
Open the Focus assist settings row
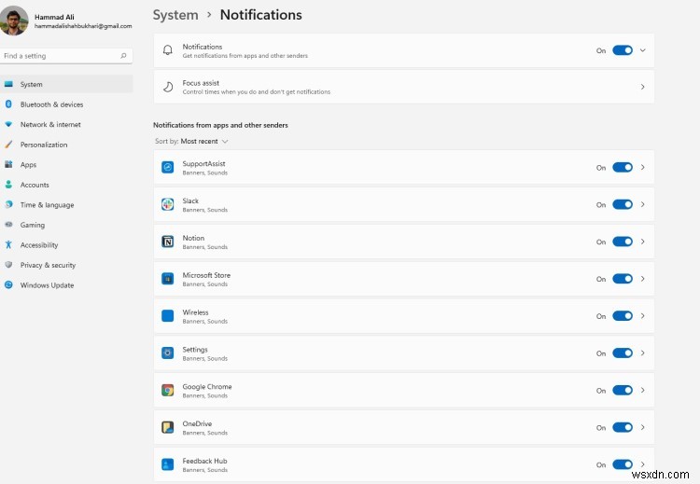coord(403,87)
